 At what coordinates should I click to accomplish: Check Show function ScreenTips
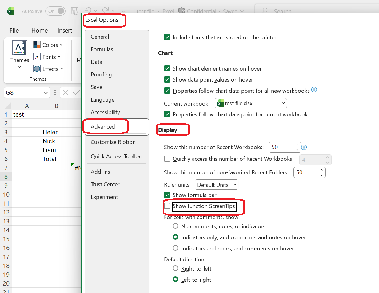167,206
